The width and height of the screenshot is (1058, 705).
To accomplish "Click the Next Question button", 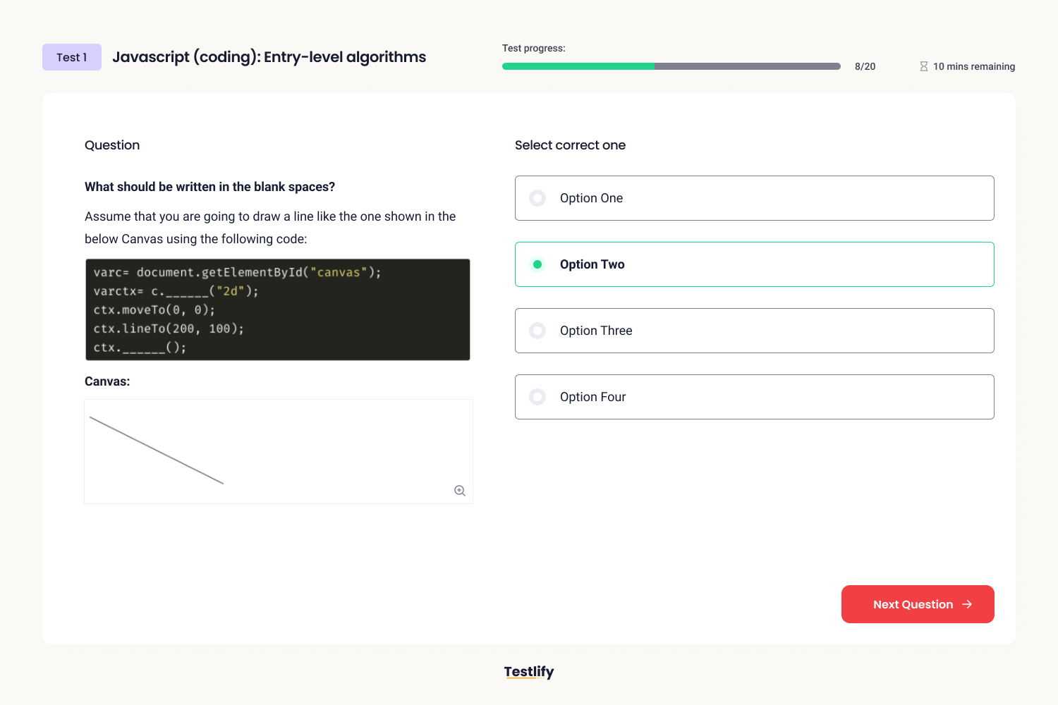I will [917, 604].
